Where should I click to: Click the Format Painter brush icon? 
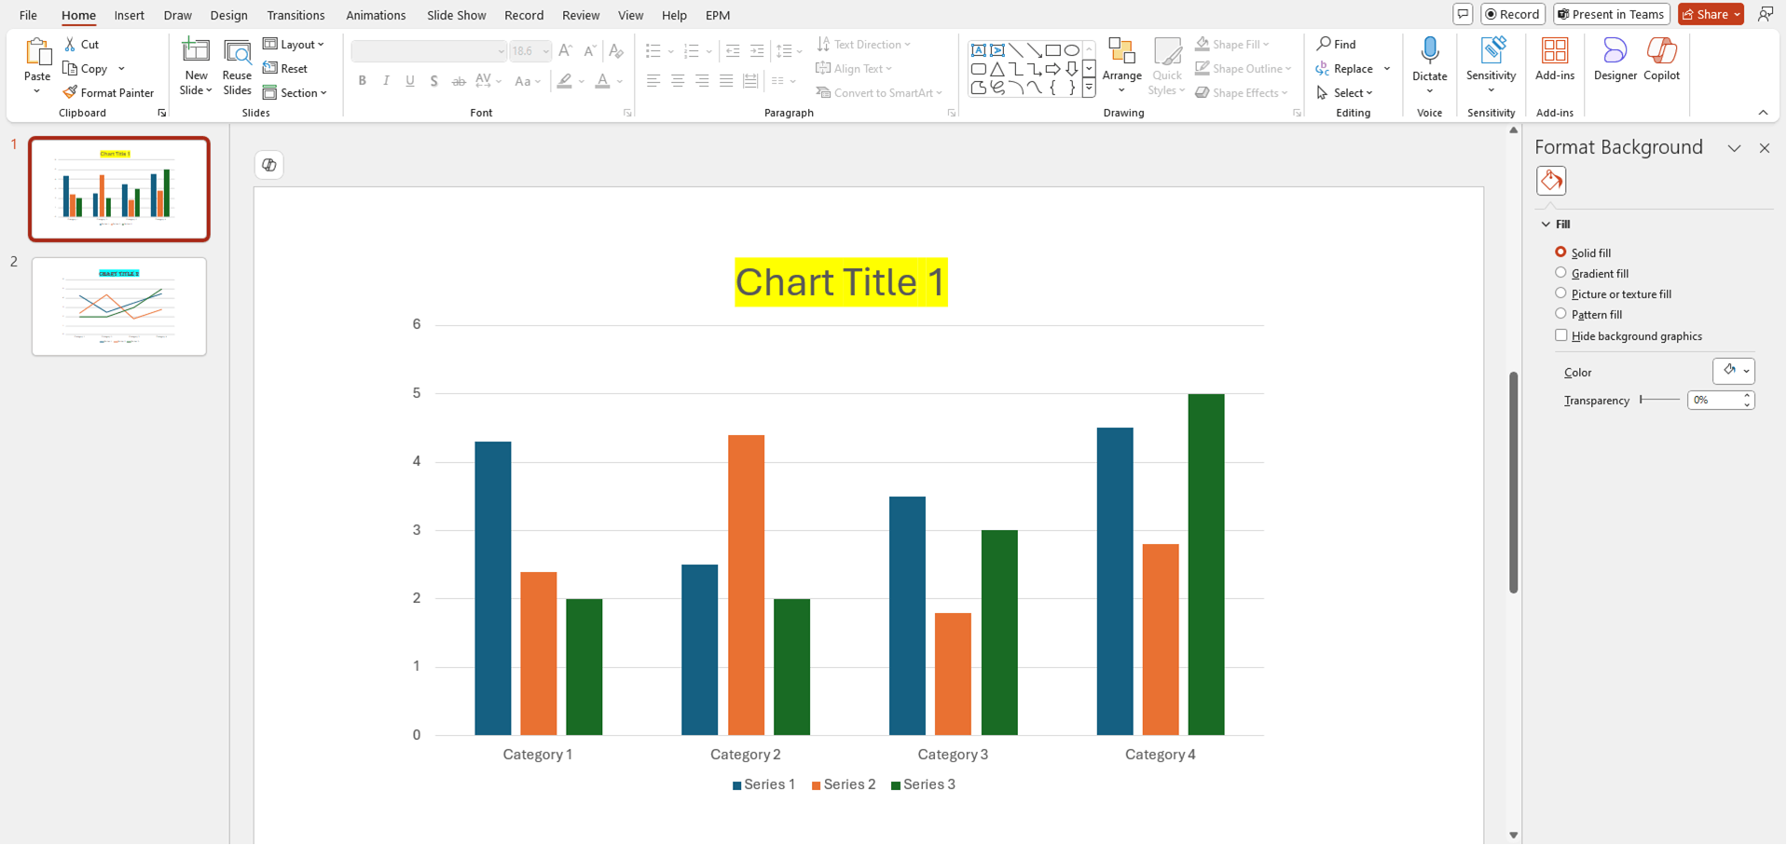(70, 92)
